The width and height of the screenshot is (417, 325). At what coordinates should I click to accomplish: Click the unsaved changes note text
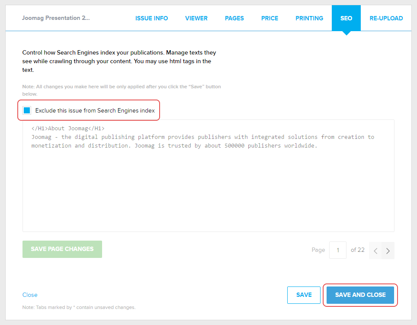(x=79, y=307)
